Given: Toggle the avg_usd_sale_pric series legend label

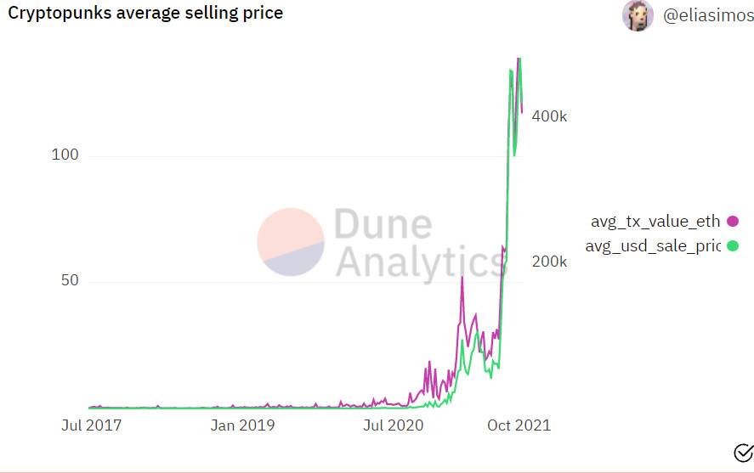Looking at the screenshot, I should tap(652, 246).
